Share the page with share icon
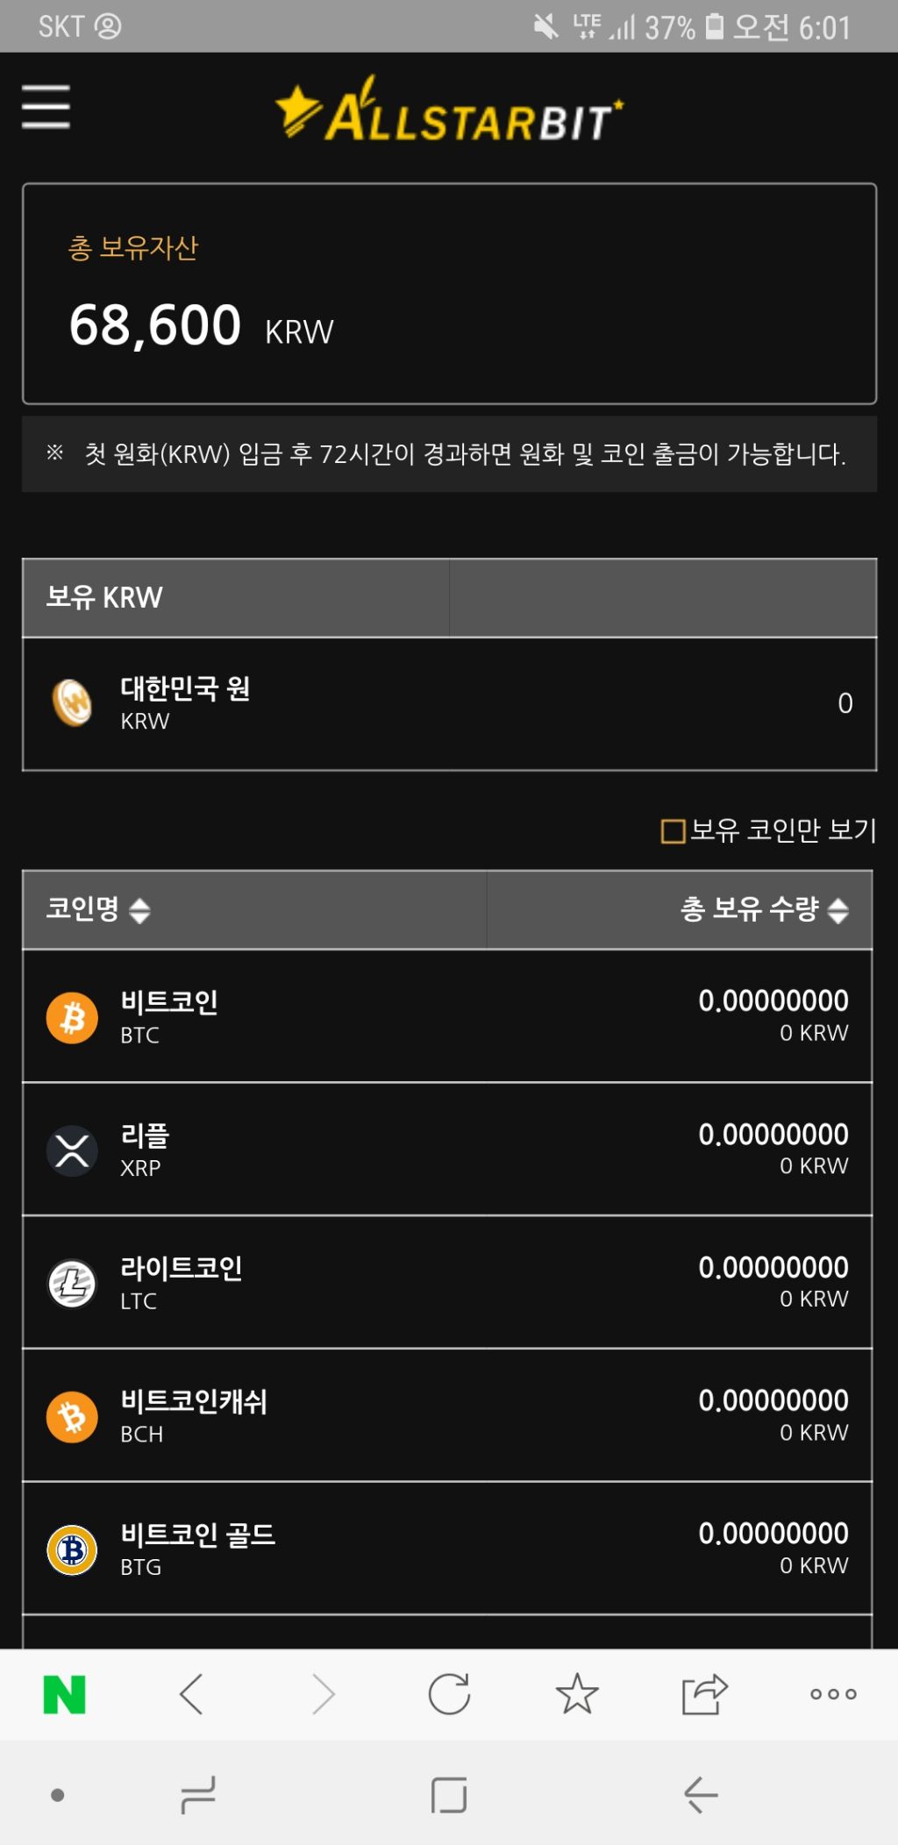 [705, 1693]
